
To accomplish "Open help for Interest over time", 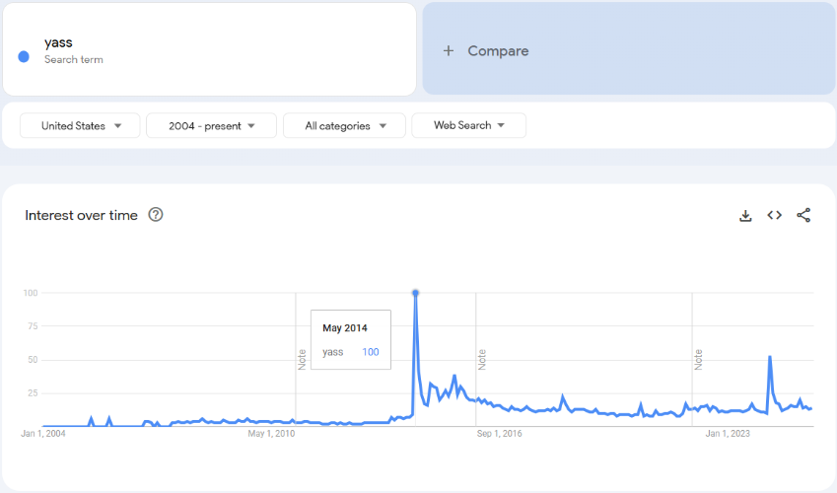I will point(156,215).
